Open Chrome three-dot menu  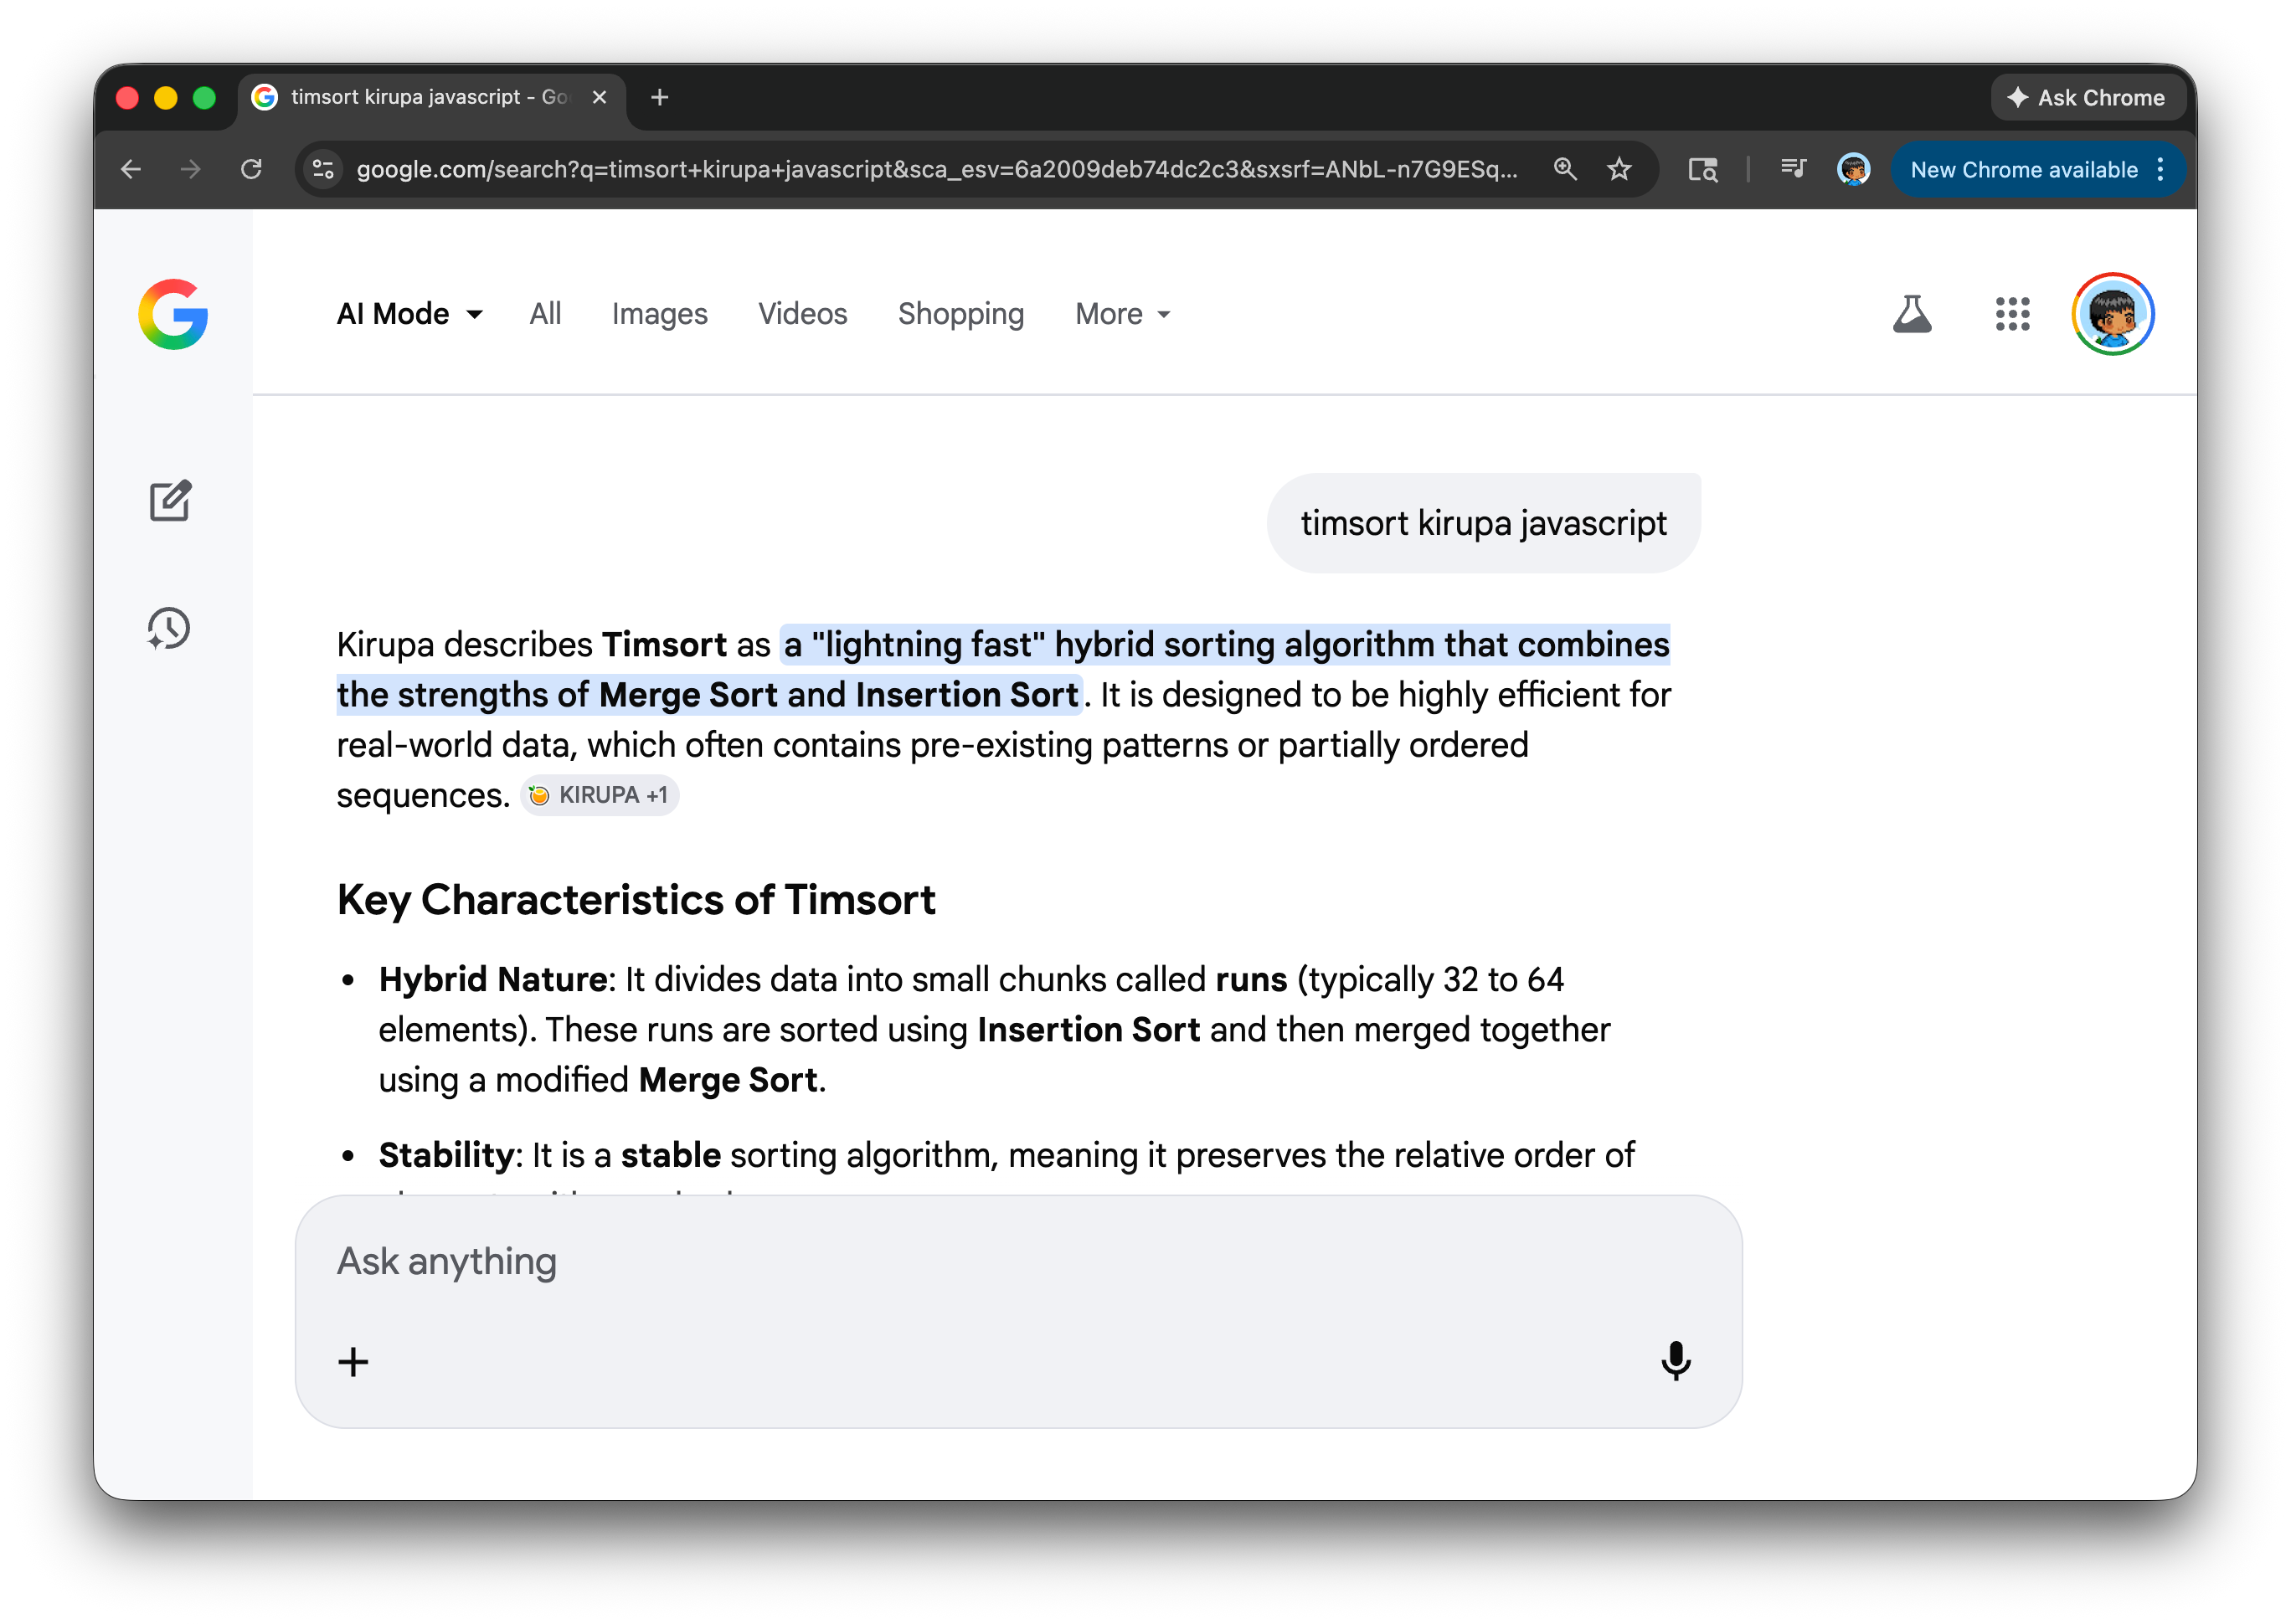[2160, 169]
